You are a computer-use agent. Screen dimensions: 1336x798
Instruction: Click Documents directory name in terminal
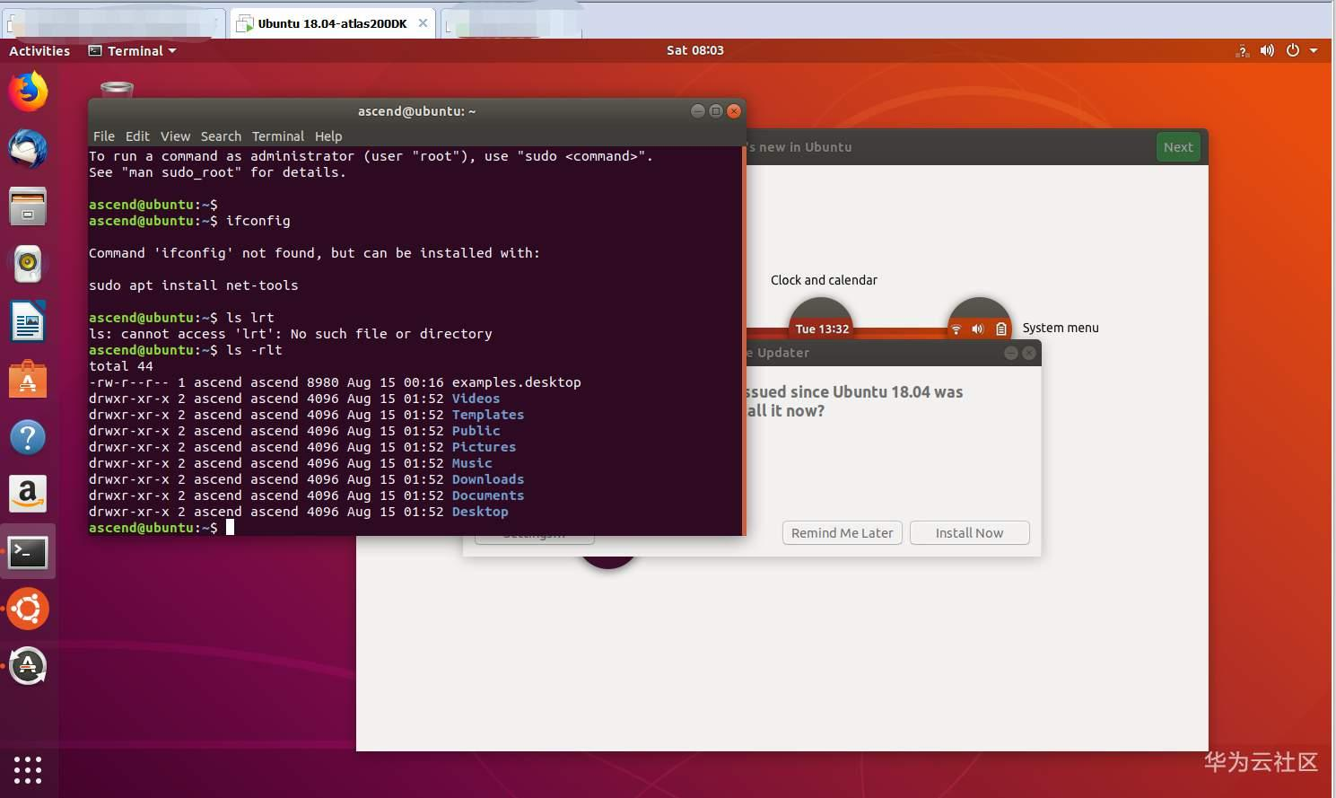488,495
